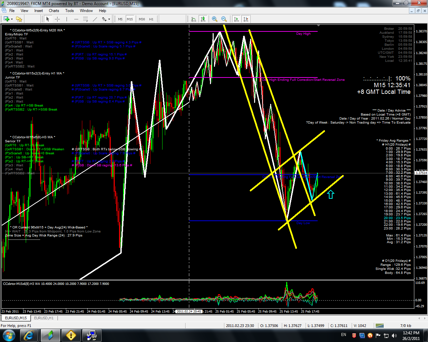Switch to the EURUSD,H1 chart tab

[44, 318]
